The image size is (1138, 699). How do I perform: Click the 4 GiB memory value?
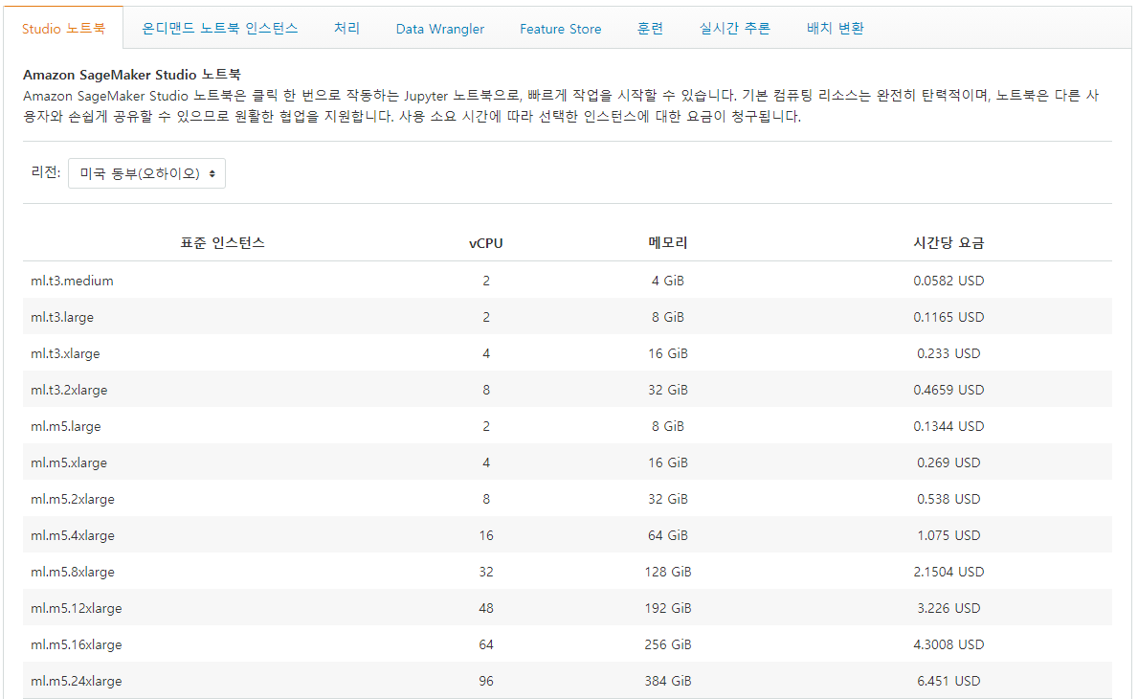click(x=668, y=281)
